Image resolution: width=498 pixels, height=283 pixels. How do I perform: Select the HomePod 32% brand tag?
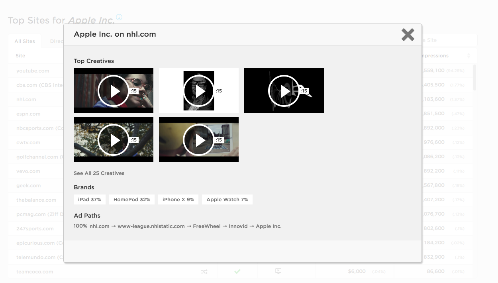[132, 200]
